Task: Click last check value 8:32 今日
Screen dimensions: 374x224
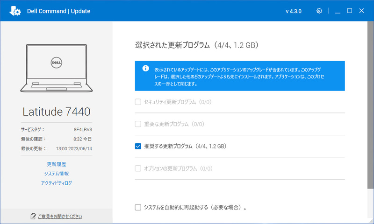Action: coord(83,139)
